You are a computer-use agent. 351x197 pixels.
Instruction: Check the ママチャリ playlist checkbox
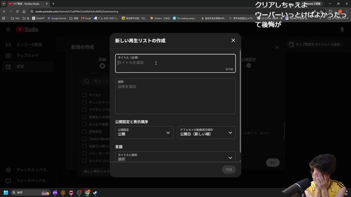[x=84, y=110]
